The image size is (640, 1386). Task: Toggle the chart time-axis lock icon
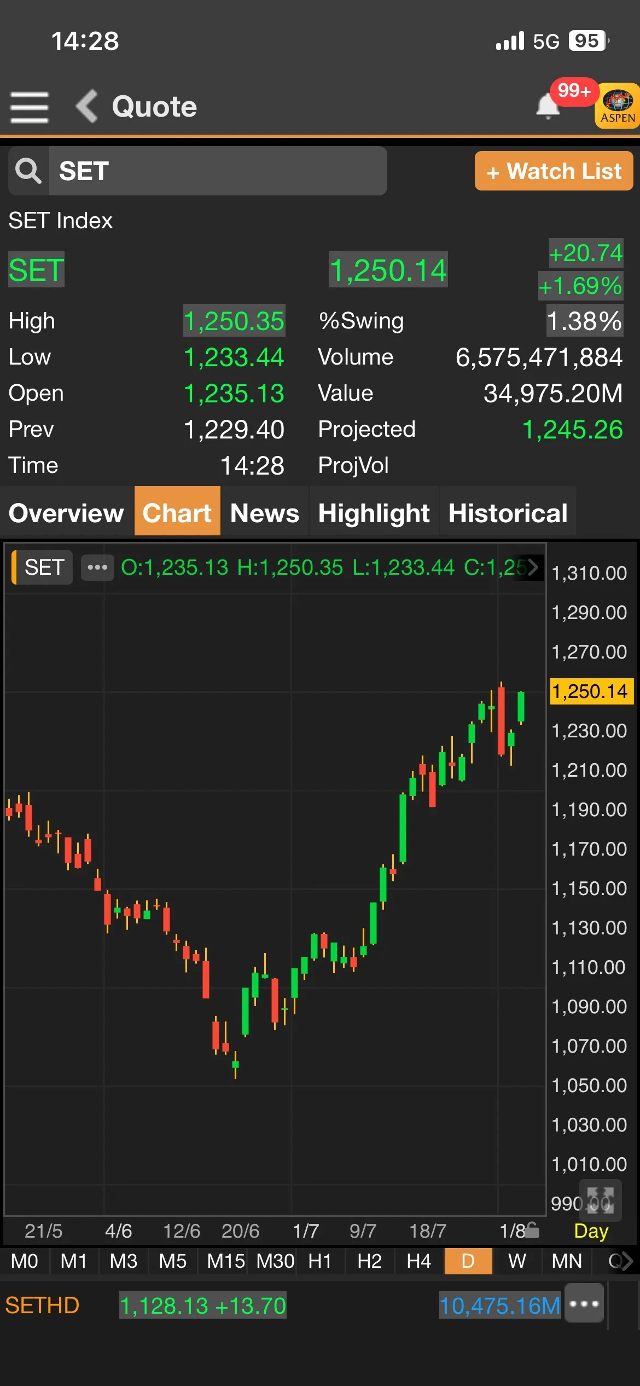click(532, 1231)
